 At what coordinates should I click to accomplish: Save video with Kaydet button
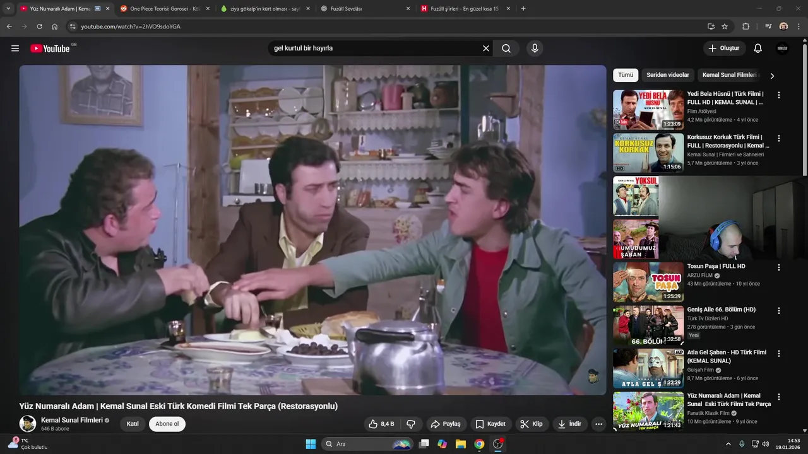[x=490, y=424]
